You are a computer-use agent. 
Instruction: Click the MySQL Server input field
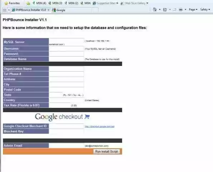[x=67, y=40]
